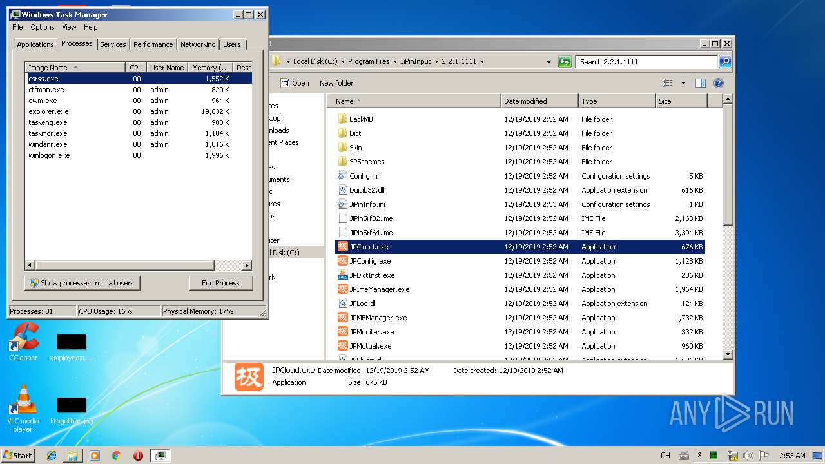Sort files by Size column
Viewport: 825px width, 464px height.
[681, 101]
